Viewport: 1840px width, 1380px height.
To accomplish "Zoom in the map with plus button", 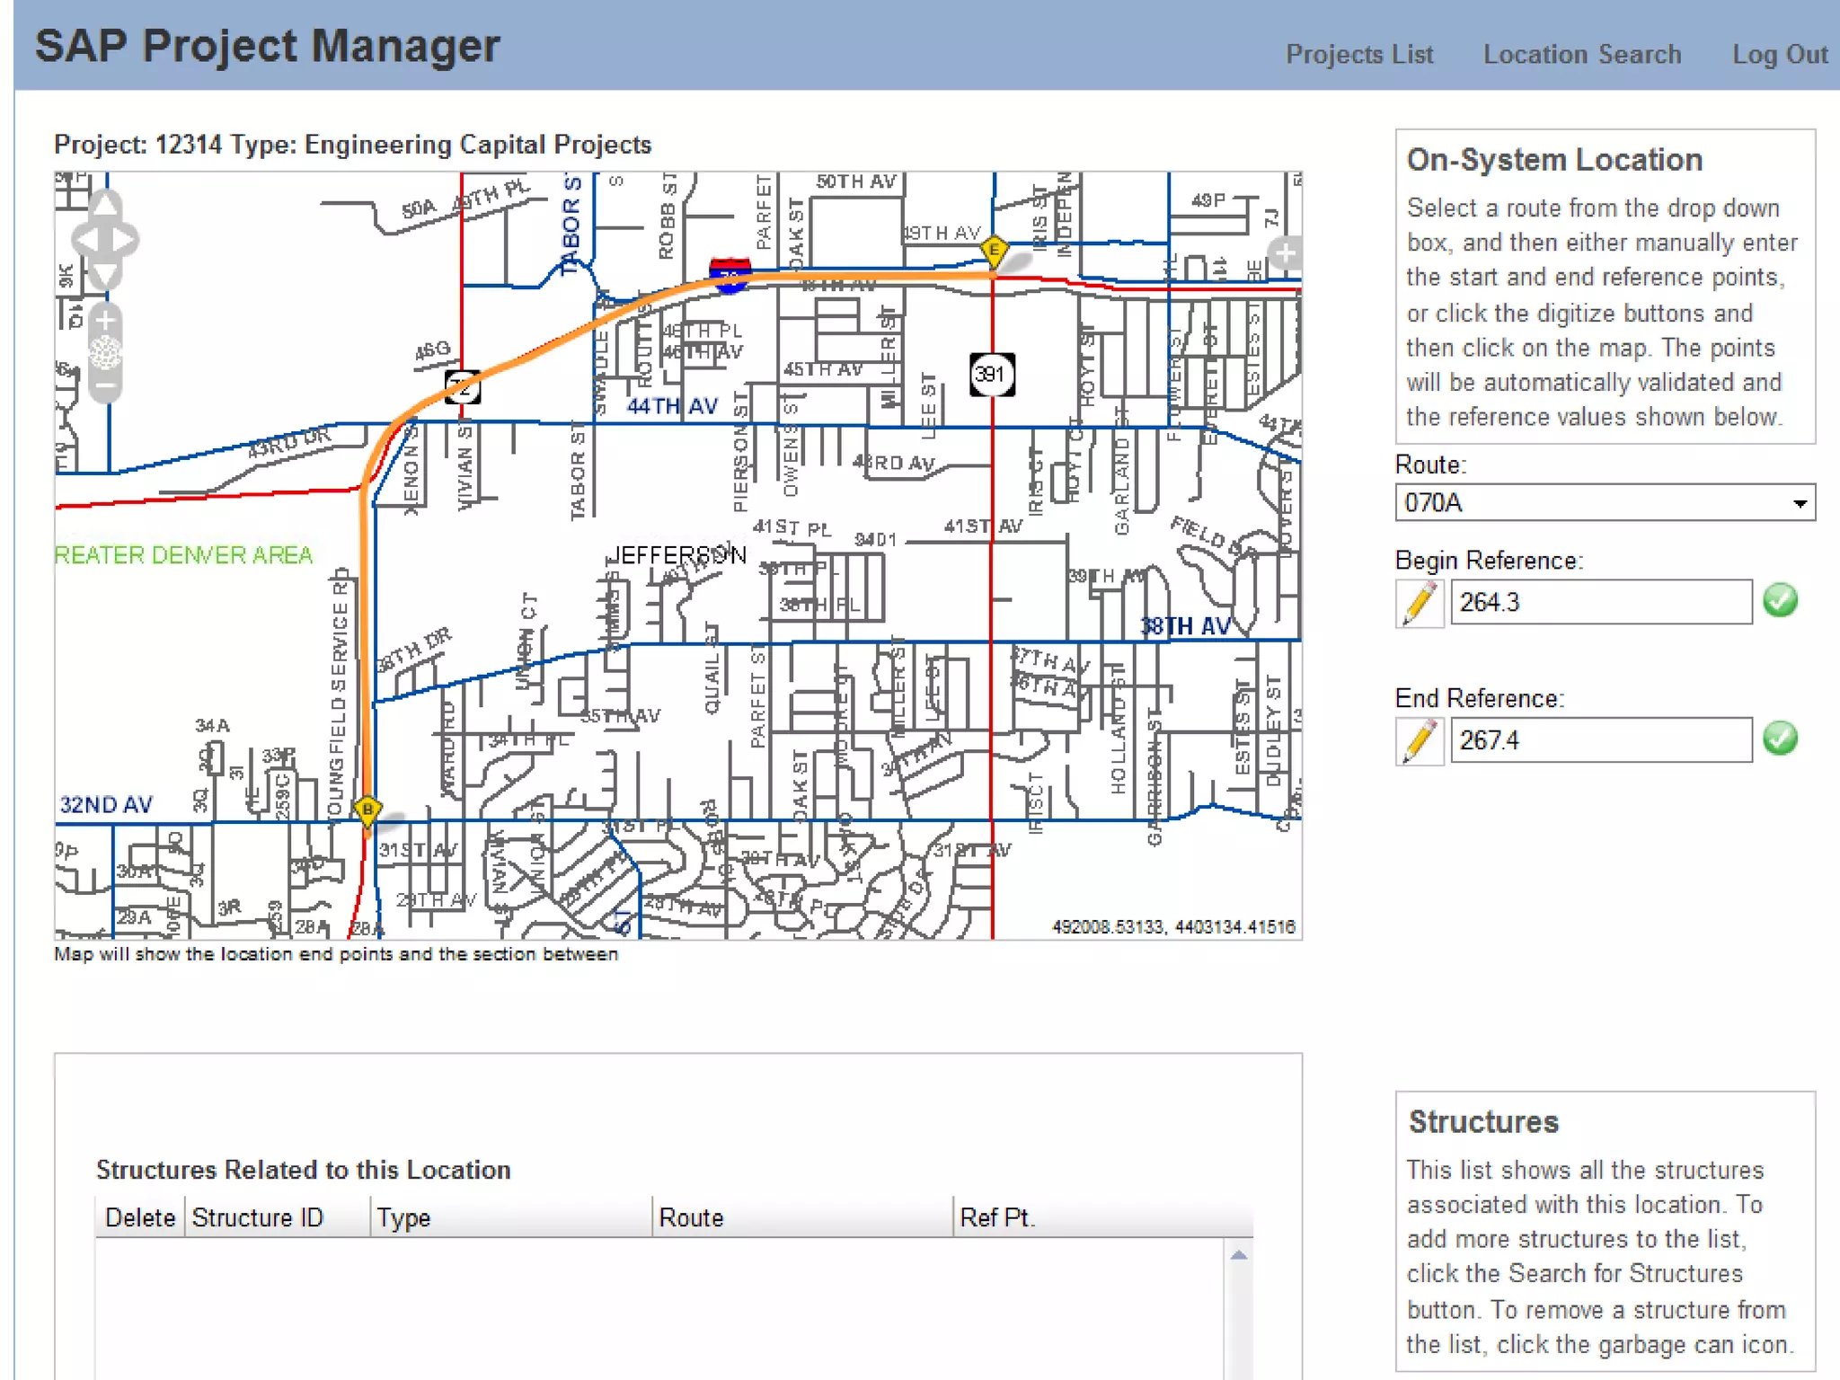I will (x=105, y=320).
